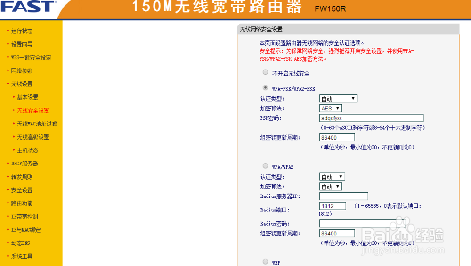
Task: Click the 无线网络安全设置 panel title
Action: pos(261,29)
